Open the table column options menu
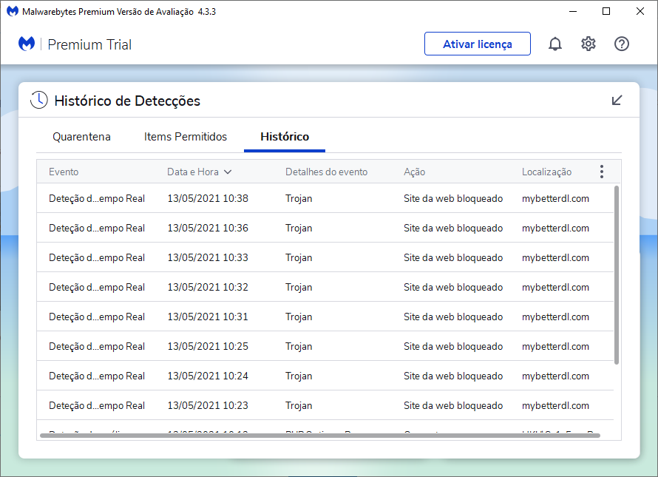This screenshot has height=477, width=658. (602, 172)
